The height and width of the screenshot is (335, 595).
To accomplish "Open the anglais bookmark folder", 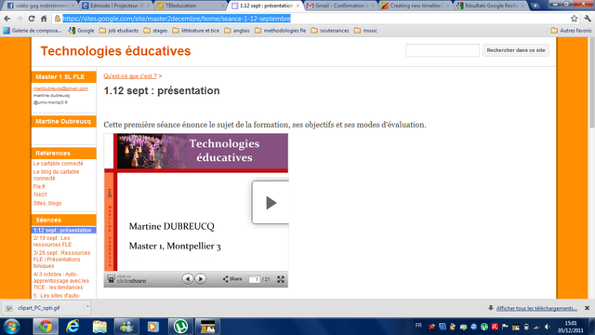I will (x=237, y=31).
